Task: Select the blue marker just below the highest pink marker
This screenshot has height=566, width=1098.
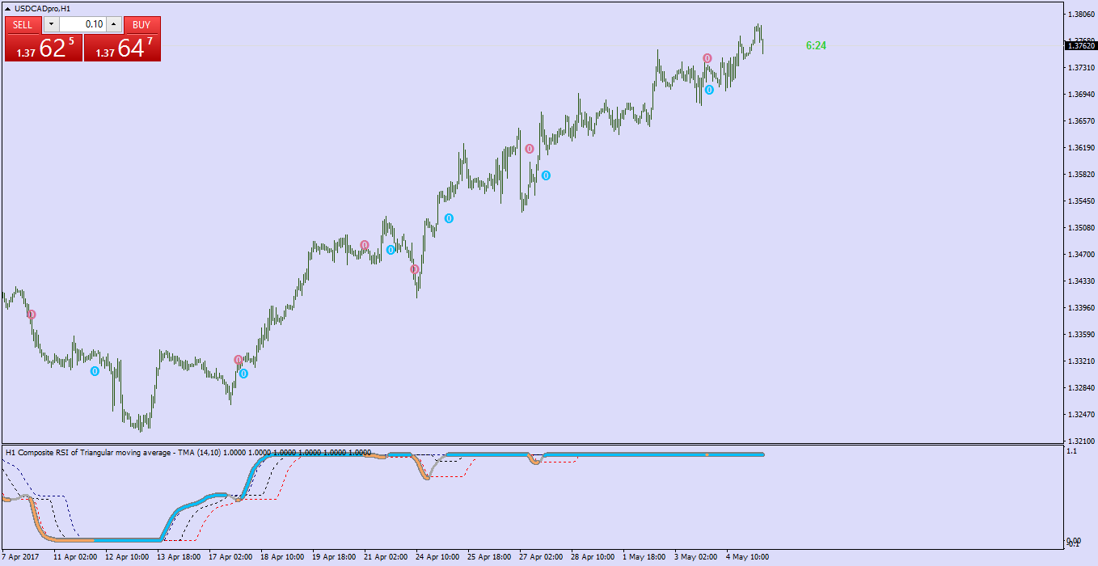Action: coord(709,90)
